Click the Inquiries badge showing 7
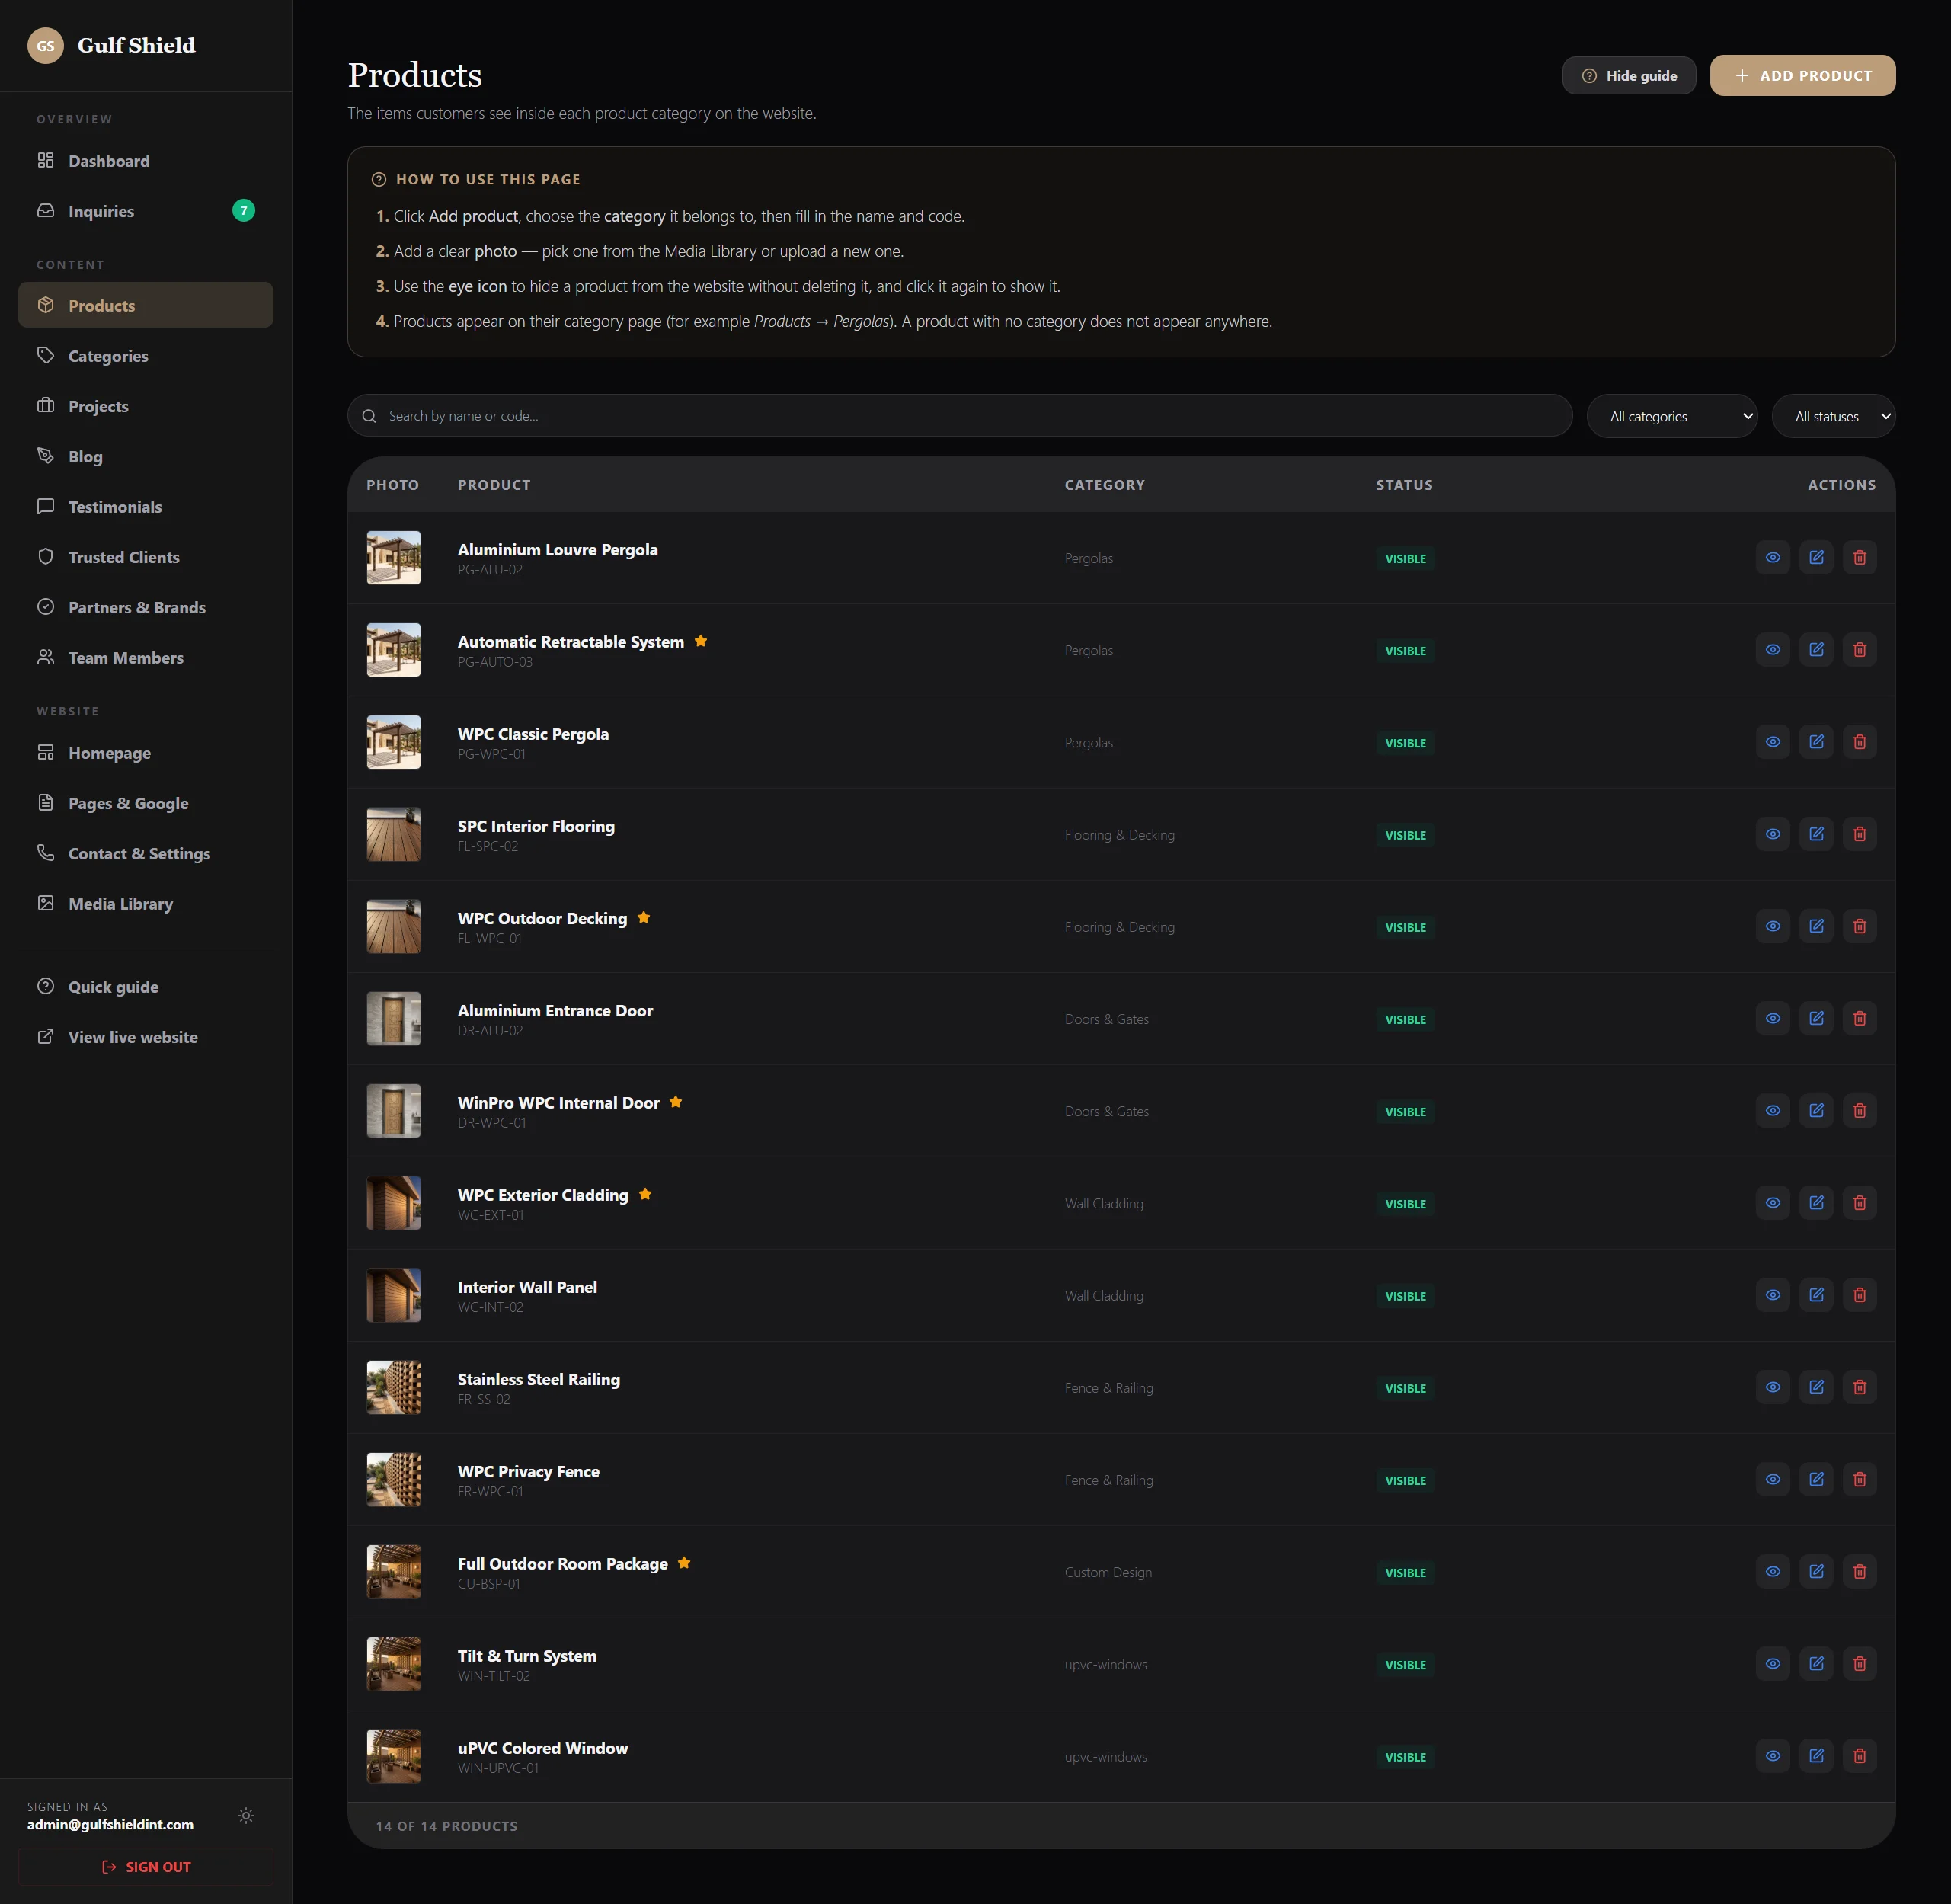This screenshot has height=1904, width=1951. coord(243,211)
